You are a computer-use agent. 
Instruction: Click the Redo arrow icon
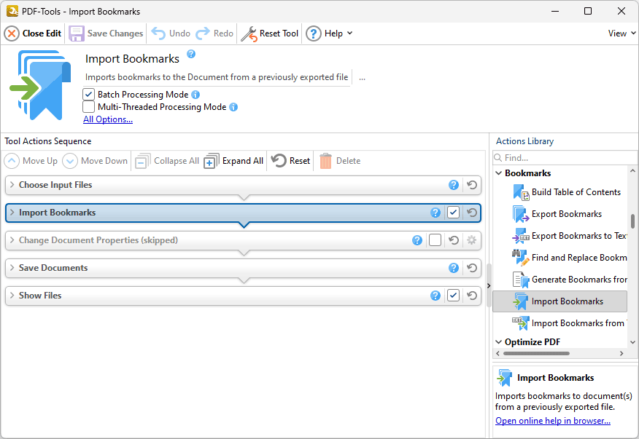pos(203,33)
